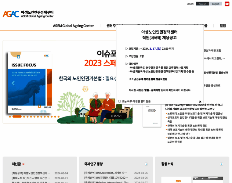Click the LOGIN link

click(190, 4)
